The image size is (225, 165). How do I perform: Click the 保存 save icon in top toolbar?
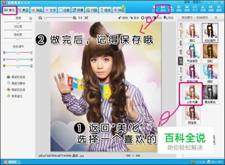point(163,9)
